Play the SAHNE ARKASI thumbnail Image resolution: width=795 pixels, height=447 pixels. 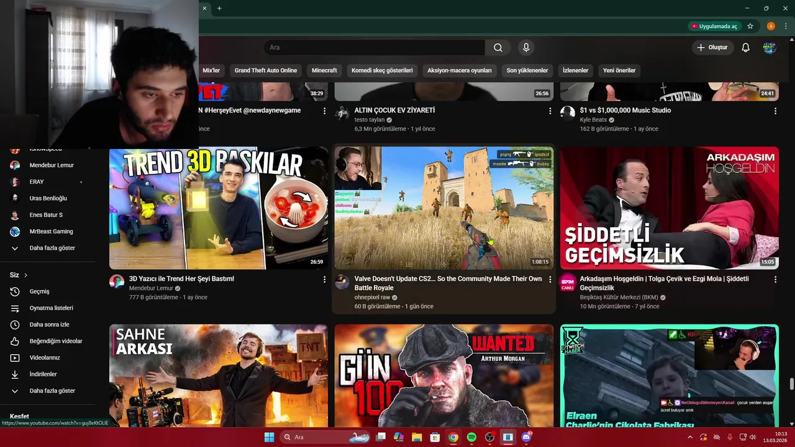click(219, 376)
